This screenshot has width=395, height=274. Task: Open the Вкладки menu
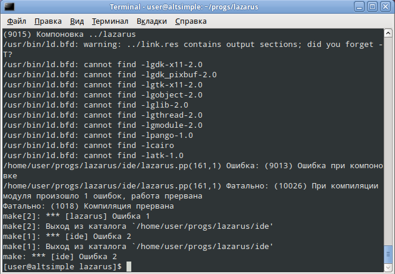click(151, 21)
